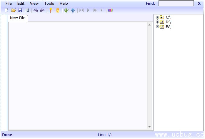Click the editor scrollbar down arrow
Viewport: 205px width, 139px height.
click(x=149, y=127)
